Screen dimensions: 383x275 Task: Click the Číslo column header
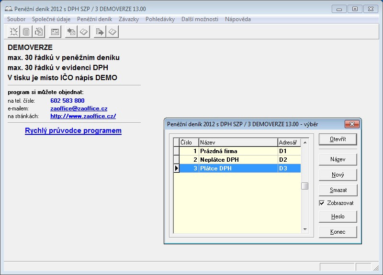[x=189, y=142]
